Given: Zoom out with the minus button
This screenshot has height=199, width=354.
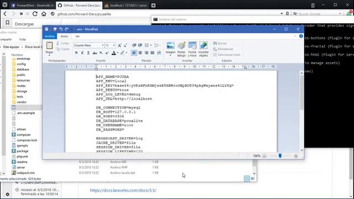Looking at the screenshot, I should pos(264,156).
